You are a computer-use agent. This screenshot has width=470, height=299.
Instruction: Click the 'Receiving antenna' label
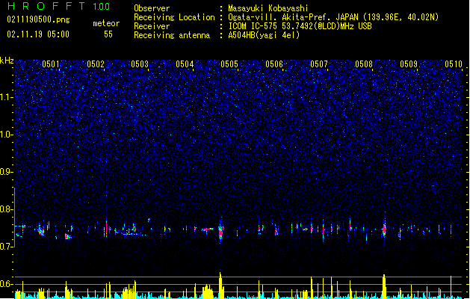click(x=172, y=35)
